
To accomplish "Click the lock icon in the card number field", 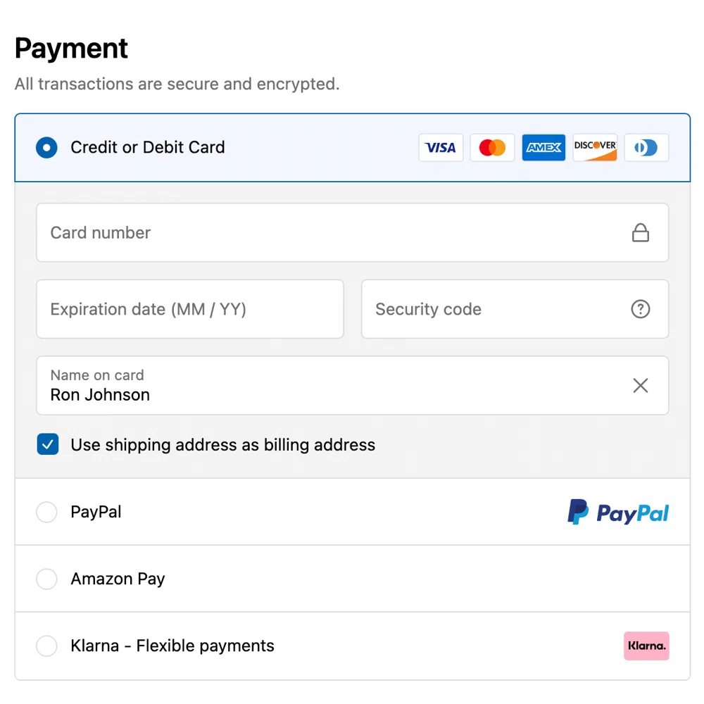I will coord(640,232).
